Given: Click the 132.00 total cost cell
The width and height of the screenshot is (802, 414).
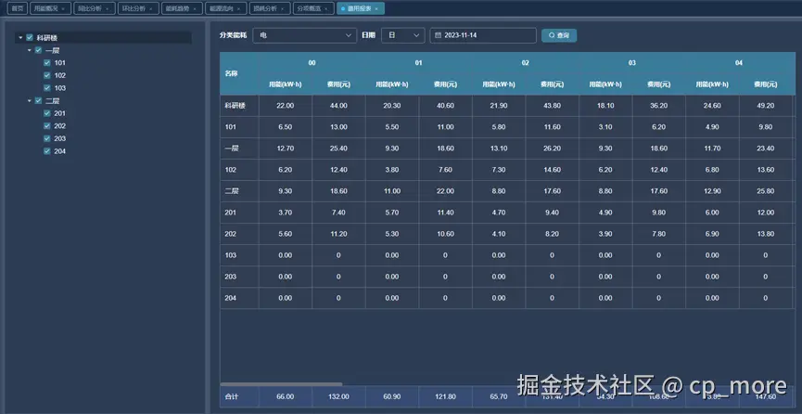Looking at the screenshot, I should pyautogui.click(x=338, y=396).
